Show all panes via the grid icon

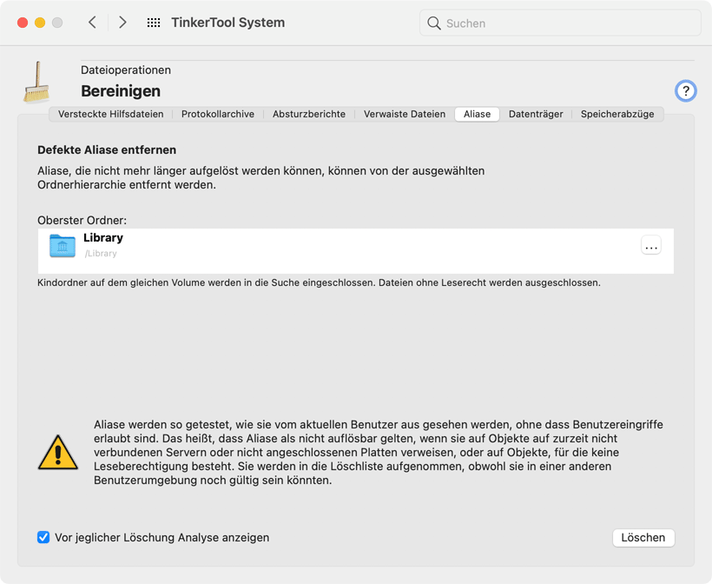click(x=154, y=23)
